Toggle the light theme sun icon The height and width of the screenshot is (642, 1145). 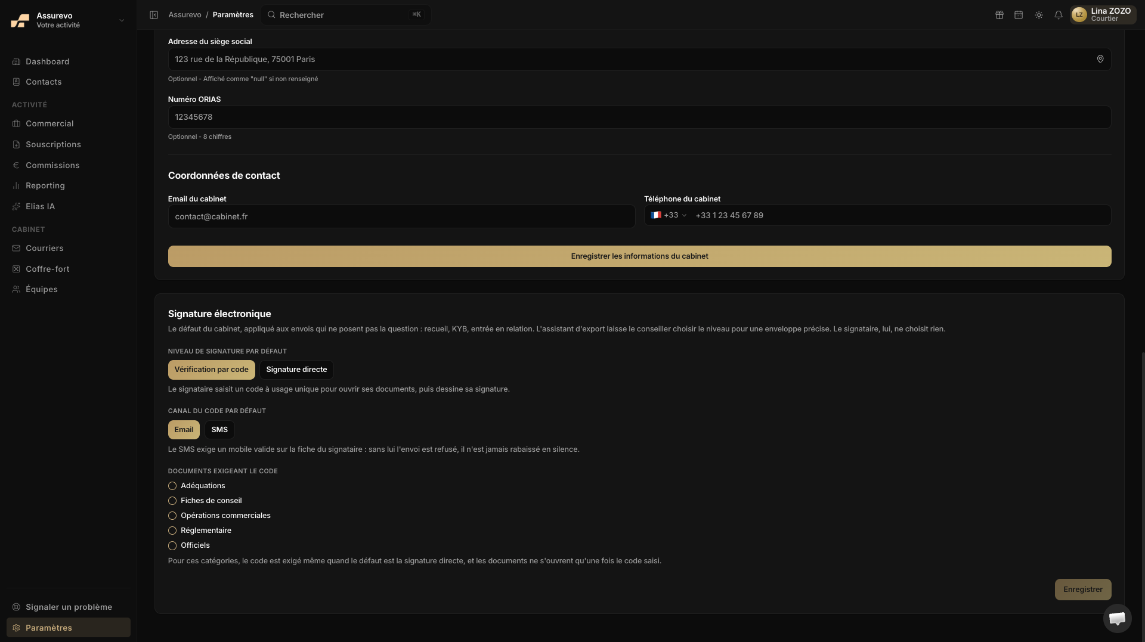point(1039,15)
